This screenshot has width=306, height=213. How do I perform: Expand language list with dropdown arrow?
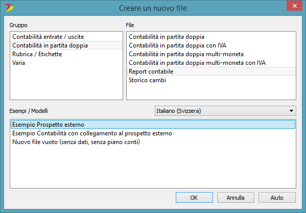(291, 111)
